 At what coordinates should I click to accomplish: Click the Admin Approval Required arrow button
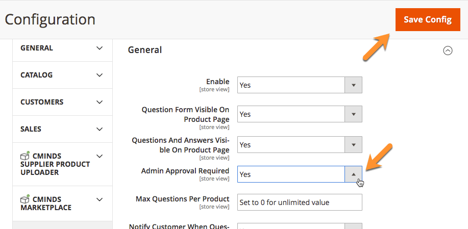coord(353,174)
